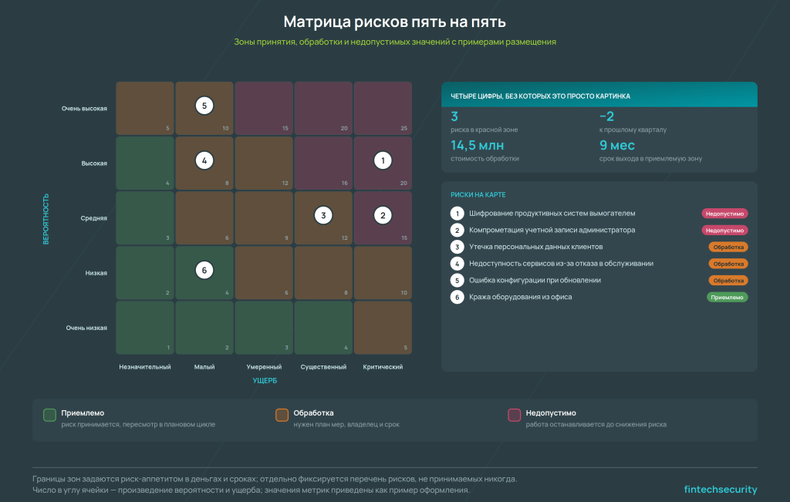Click the ЧЕТЫРЕ ЦИФРЫ panel header
This screenshot has width=790, height=502.
599,94
